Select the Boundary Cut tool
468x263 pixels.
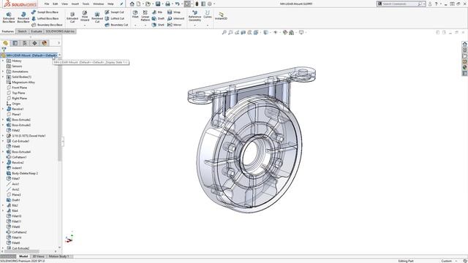click(x=116, y=25)
